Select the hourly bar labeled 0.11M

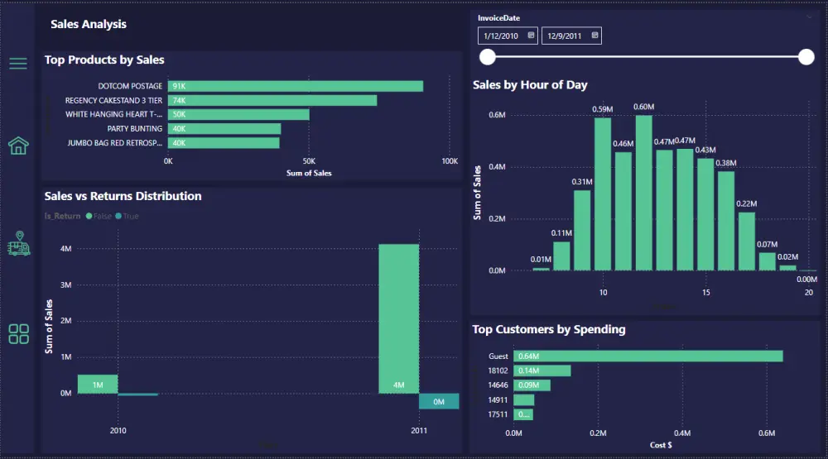(x=561, y=256)
